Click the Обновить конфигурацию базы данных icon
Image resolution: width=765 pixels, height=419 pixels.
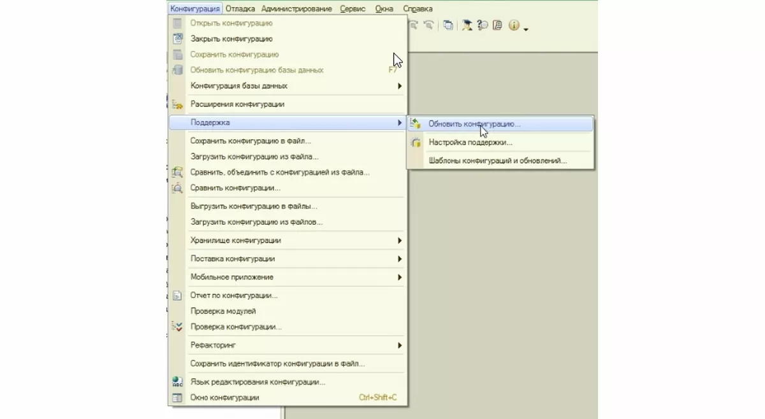tap(178, 70)
